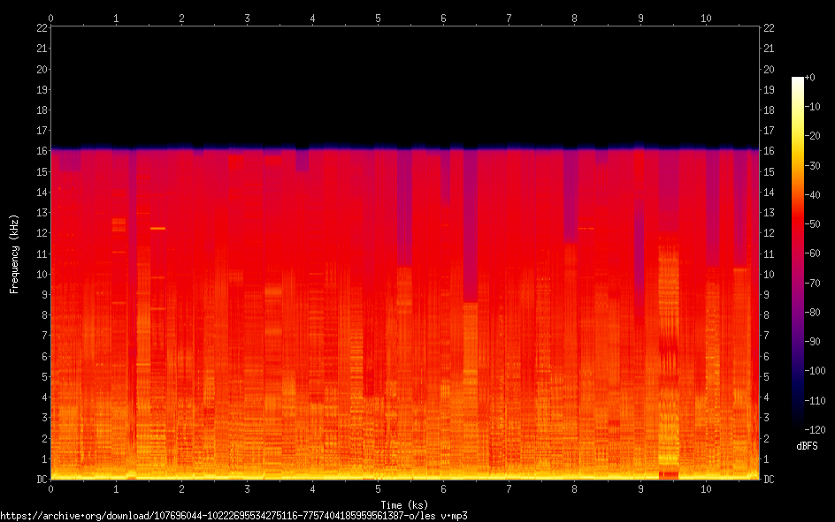Click the "-70" color scale label
835x522 pixels.
tap(812, 284)
